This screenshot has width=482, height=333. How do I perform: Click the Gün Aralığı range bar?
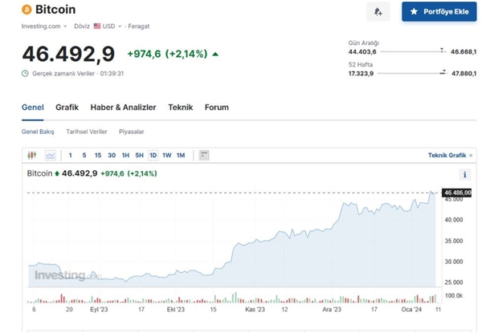click(413, 51)
